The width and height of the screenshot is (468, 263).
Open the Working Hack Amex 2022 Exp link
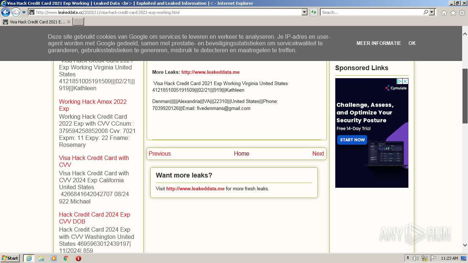click(x=93, y=105)
